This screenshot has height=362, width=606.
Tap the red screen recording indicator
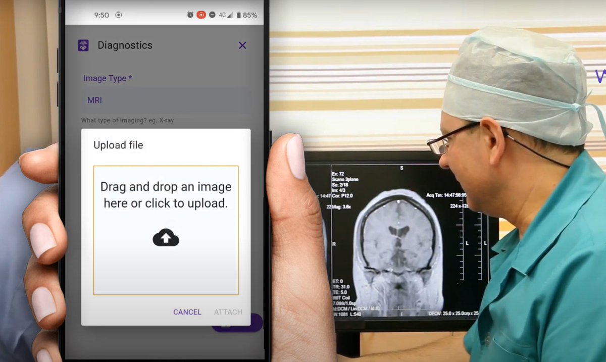(x=200, y=15)
